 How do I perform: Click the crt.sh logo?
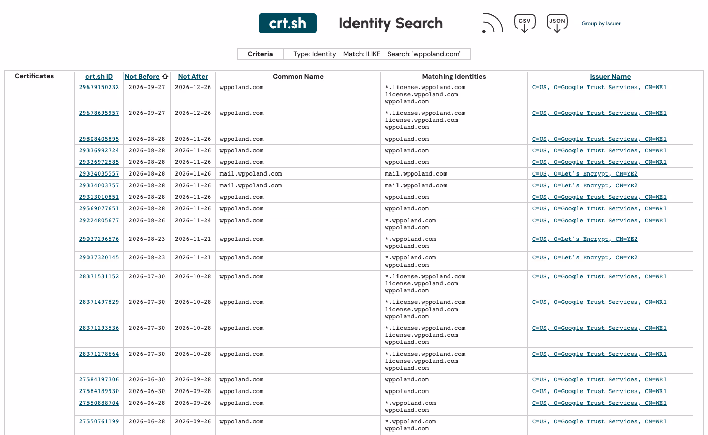pos(287,23)
